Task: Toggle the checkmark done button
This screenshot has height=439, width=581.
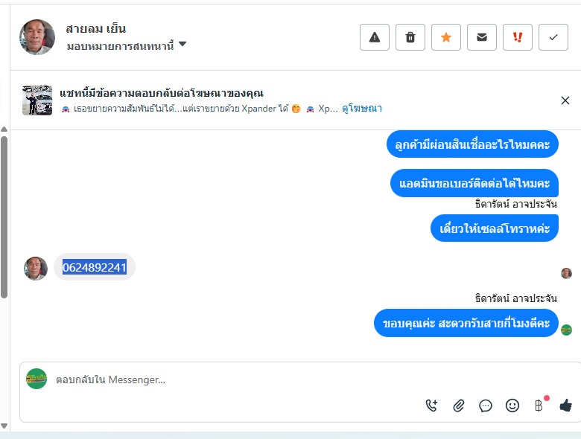Action: pyautogui.click(x=553, y=37)
